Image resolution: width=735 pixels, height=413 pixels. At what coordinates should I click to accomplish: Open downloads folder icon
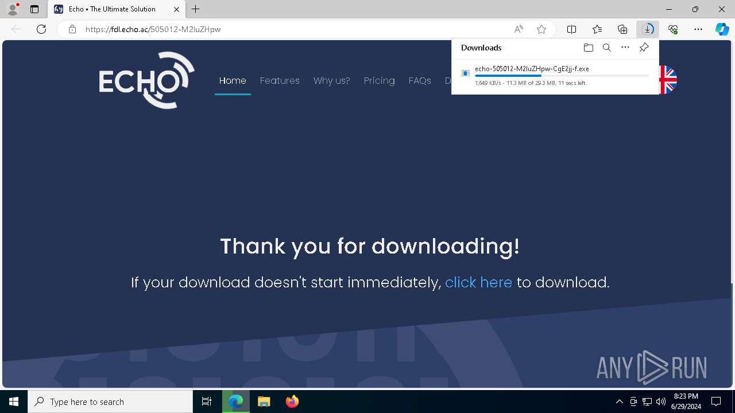pyautogui.click(x=588, y=48)
